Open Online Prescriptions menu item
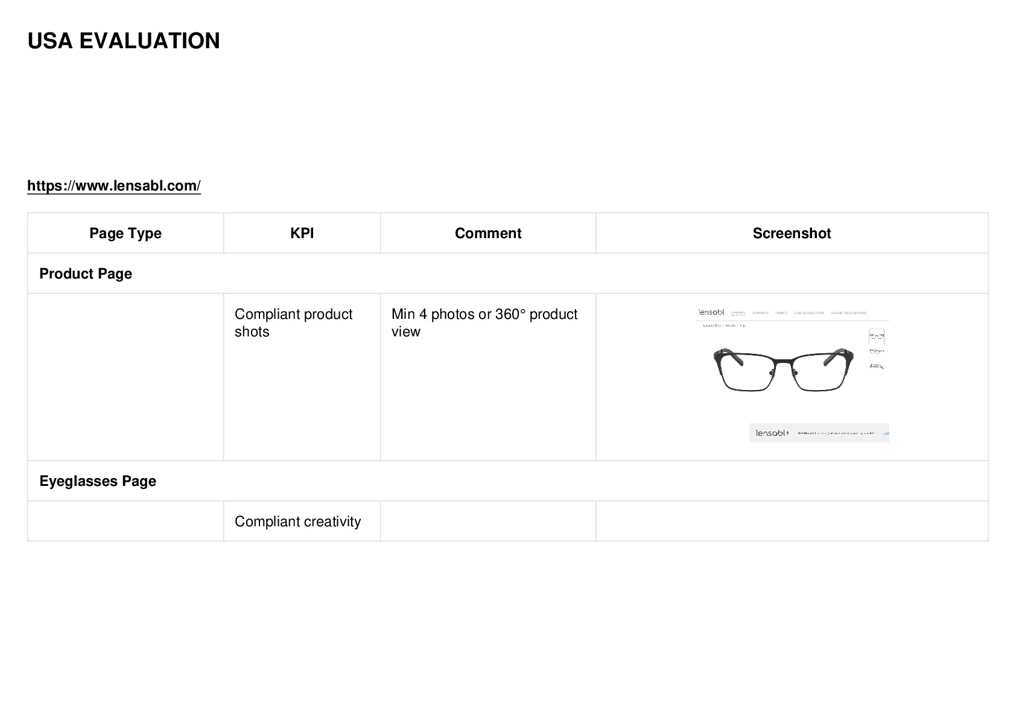1016x718 pixels. point(849,313)
